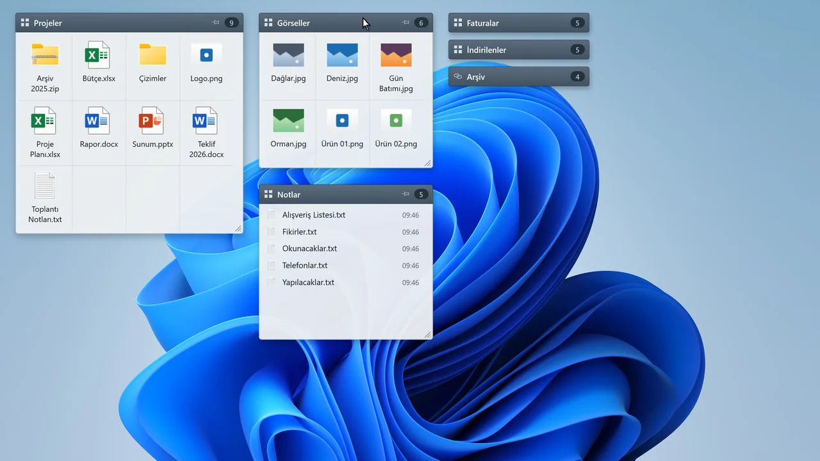The height and width of the screenshot is (461, 820).
Task: Open the Bütçe.xlsx spreadsheet icon
Action: tap(99, 55)
